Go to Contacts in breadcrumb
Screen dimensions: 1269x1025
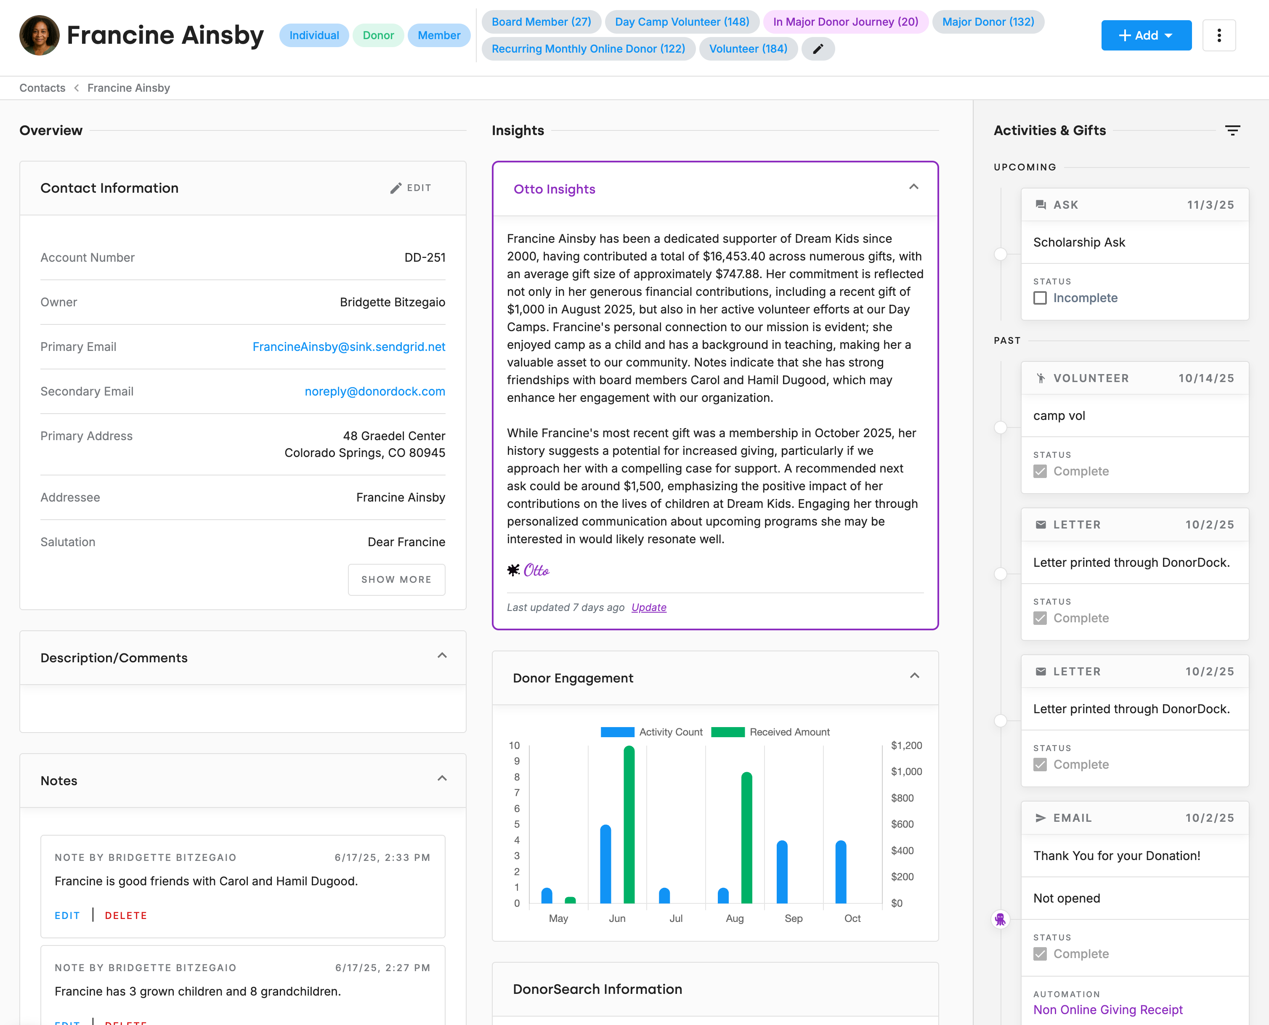(x=42, y=88)
